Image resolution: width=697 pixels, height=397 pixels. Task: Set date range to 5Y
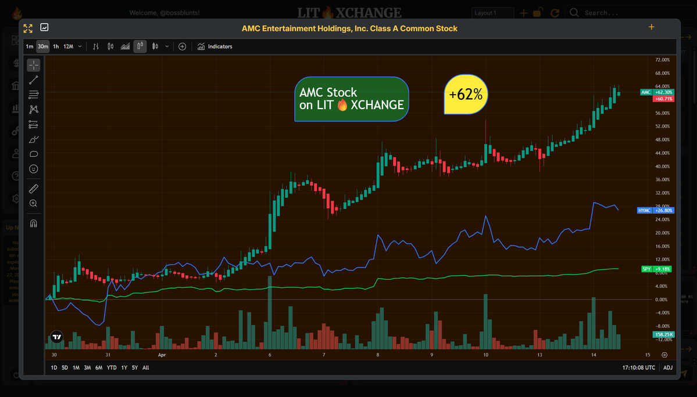coord(135,367)
